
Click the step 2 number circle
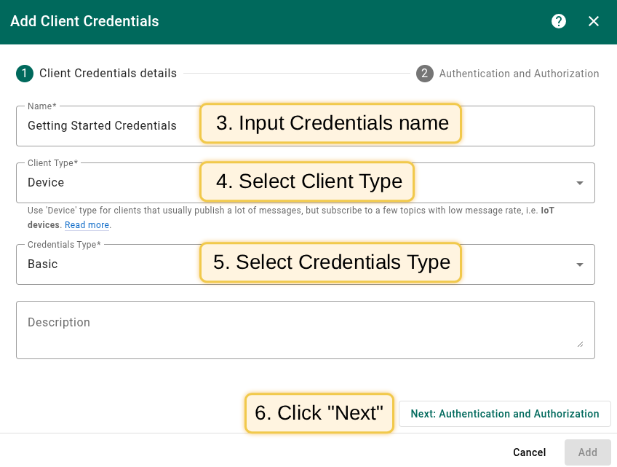(x=425, y=74)
